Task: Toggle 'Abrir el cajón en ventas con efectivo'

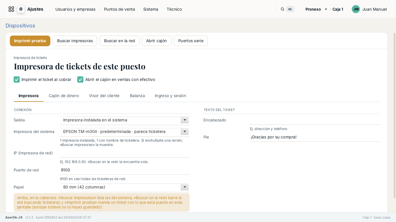Action: click(x=80, y=79)
